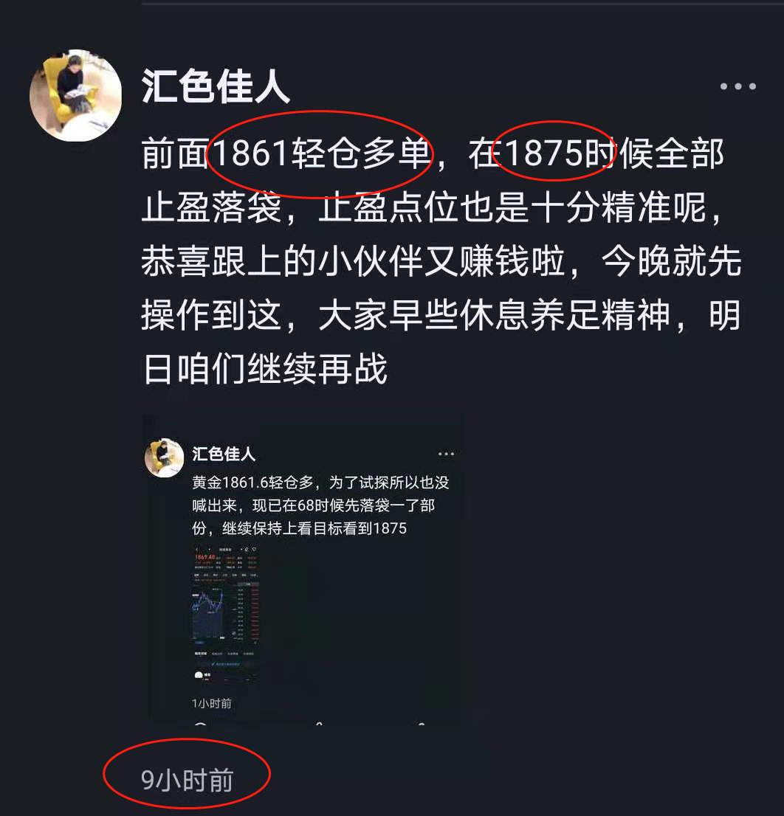Tap the 恭喜跟上的小伙伴又赚钱啦 text line
The image size is (784, 816).
pos(352,261)
